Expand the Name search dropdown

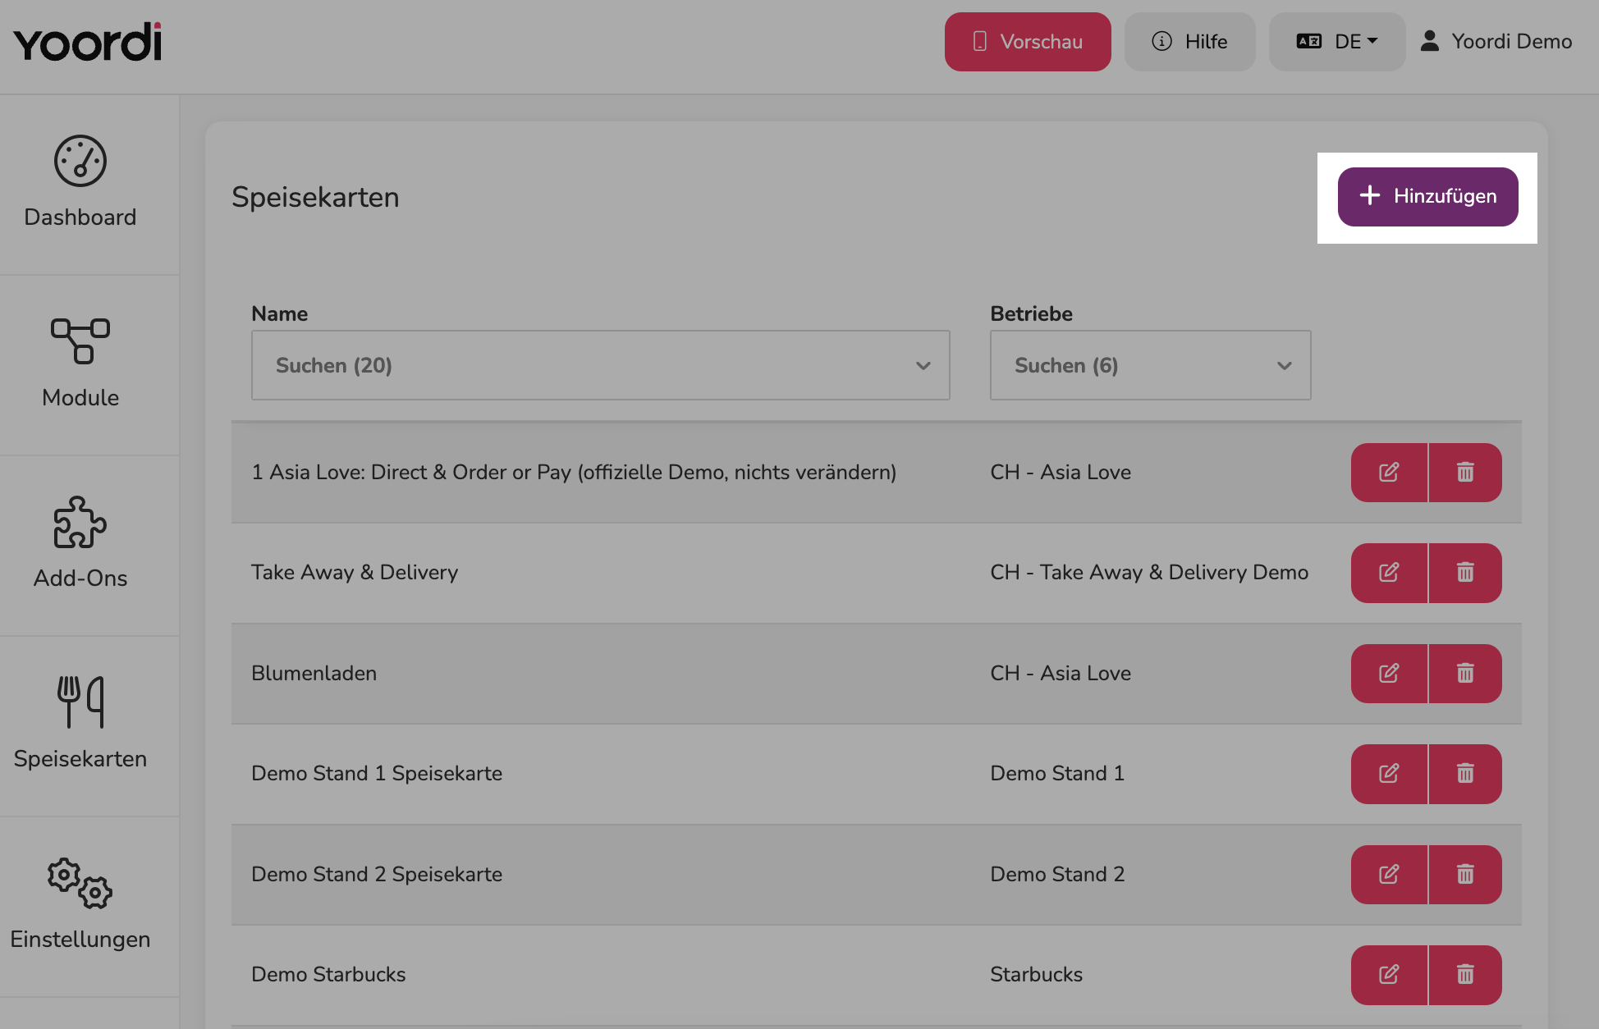[601, 365]
